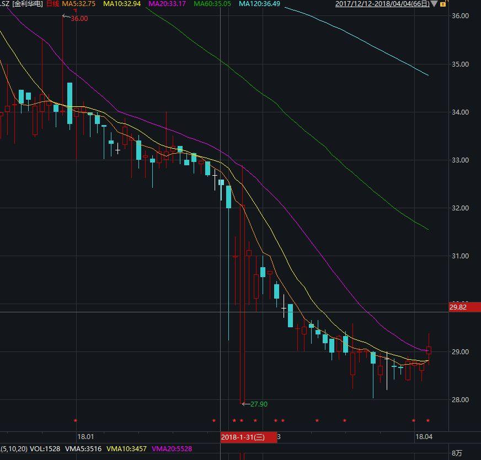Click the 18.04 date axis label
This screenshot has height=460, width=481.
tap(424, 437)
